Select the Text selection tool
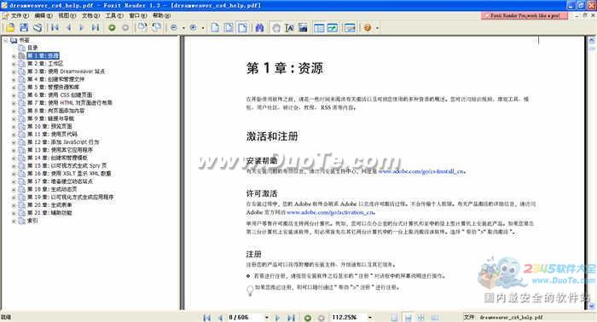 click(289, 28)
